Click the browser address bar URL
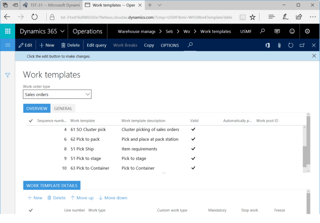Viewport: 320px width, 223px height. pyautogui.click(x=146, y=18)
